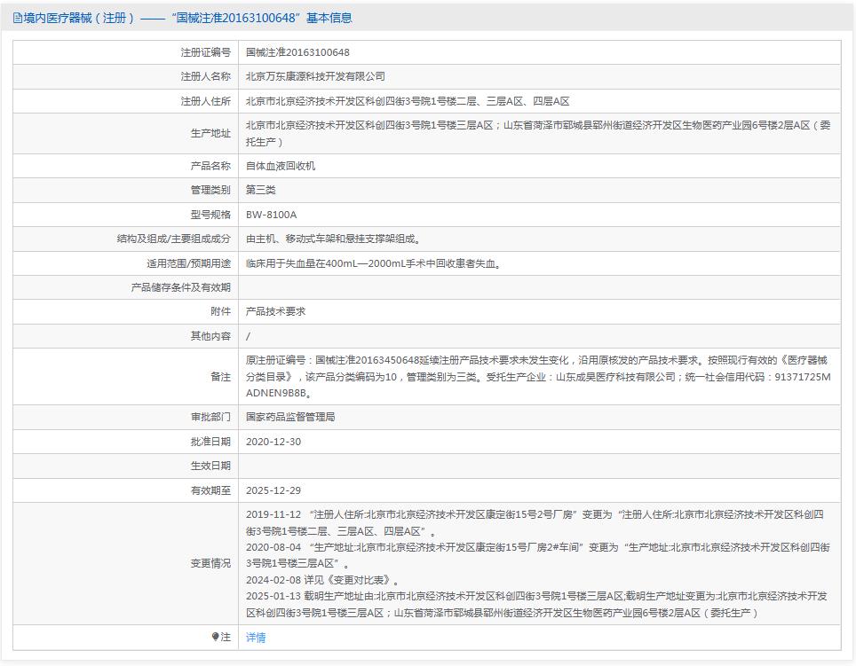Click the 型号规格 label
This screenshot has width=856, height=666.
pos(210,215)
